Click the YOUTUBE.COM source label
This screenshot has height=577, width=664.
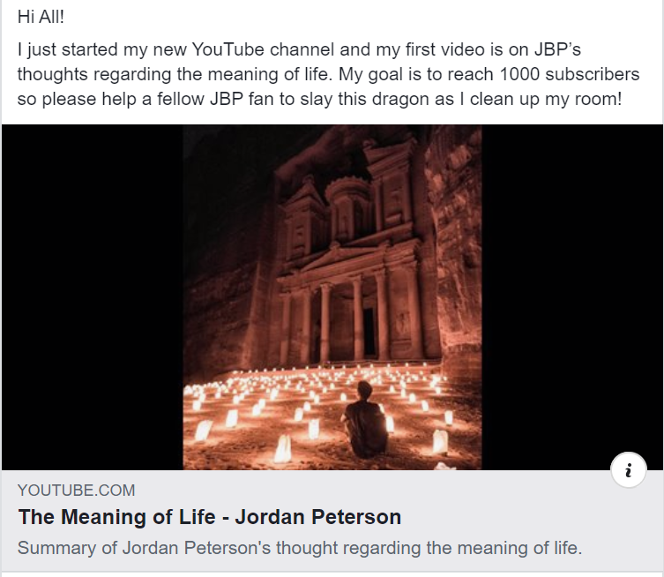76,491
